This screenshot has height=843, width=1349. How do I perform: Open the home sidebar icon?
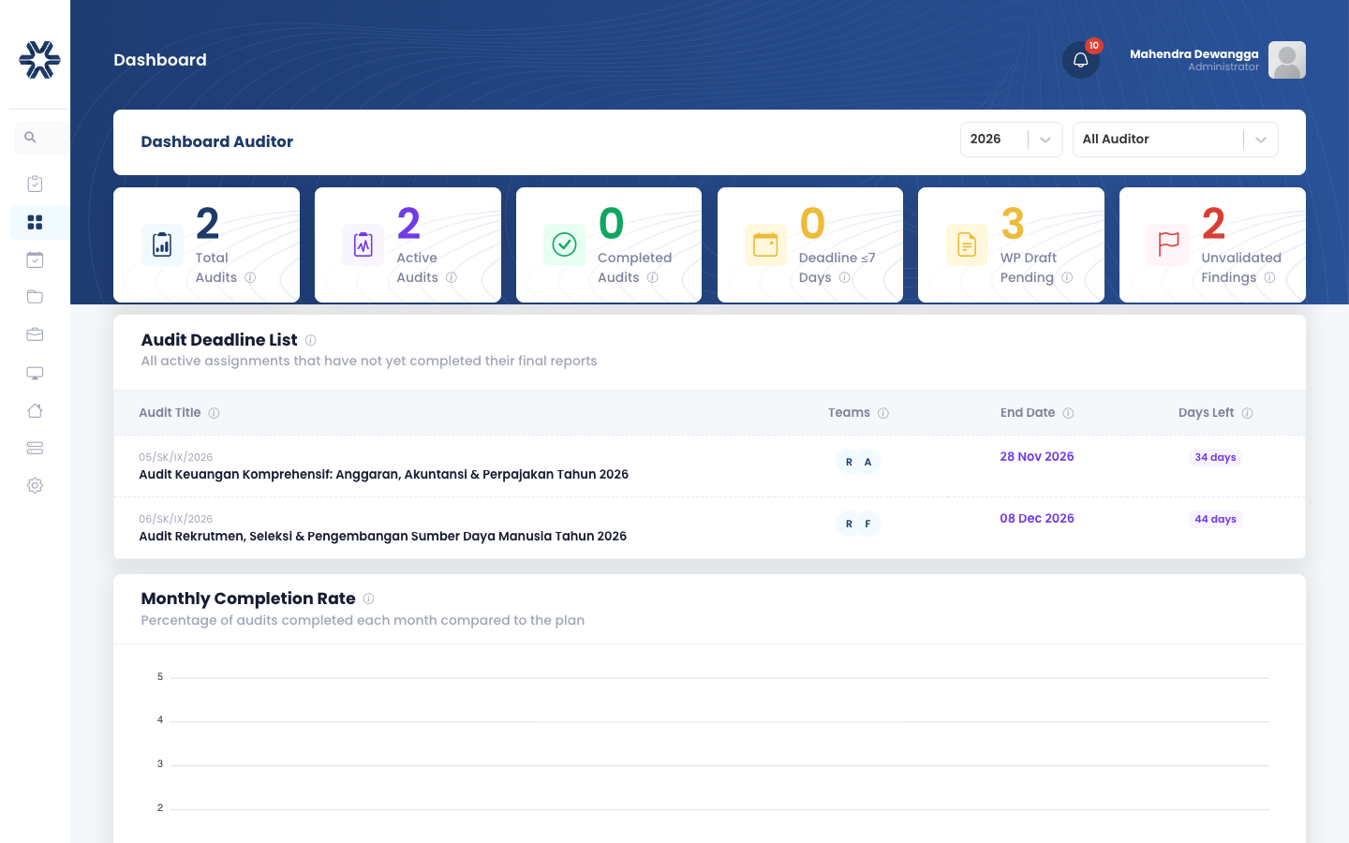(x=35, y=410)
